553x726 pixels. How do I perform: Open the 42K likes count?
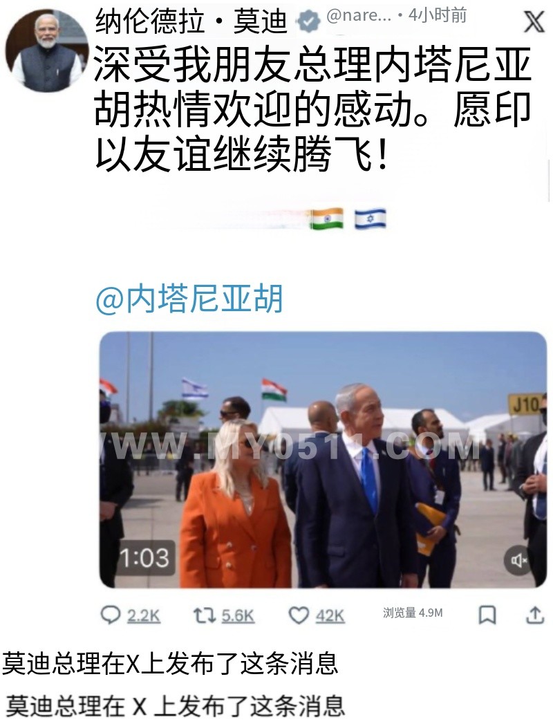(330, 616)
